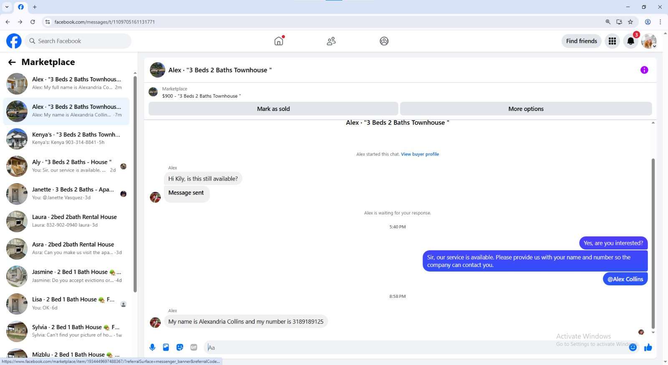The image size is (668, 365).
Task: Reload the page in browser
Action: point(33,22)
